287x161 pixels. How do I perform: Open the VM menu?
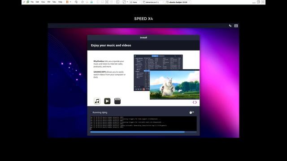click(x=49, y=2)
